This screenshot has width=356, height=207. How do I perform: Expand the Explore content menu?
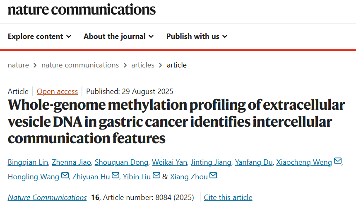coord(39,36)
